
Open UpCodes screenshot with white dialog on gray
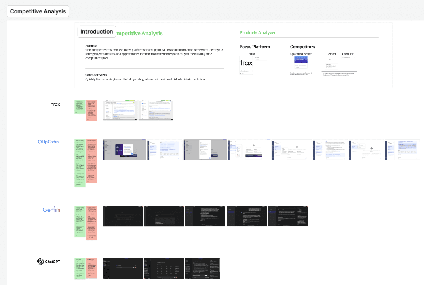pyautogui.click(x=205, y=149)
